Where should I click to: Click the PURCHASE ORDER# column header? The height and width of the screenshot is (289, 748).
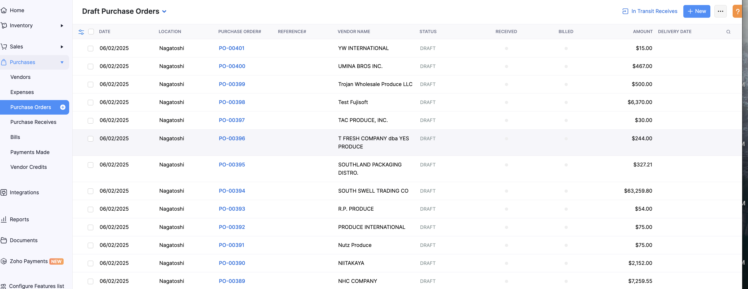240,31
